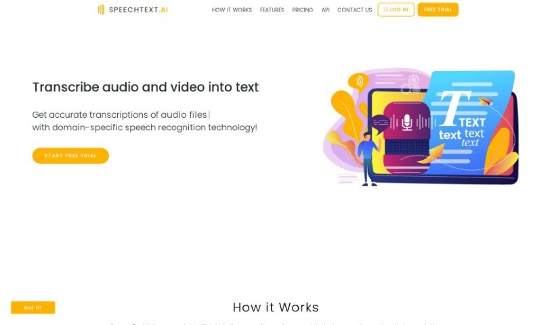Click the LOG IN button
The height and width of the screenshot is (325, 552).
(396, 9)
